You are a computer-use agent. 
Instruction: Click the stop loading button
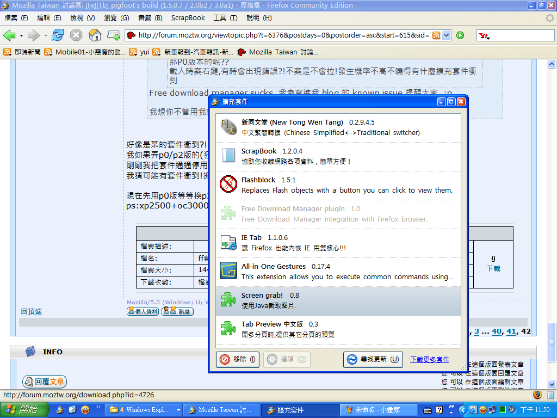coord(76,35)
